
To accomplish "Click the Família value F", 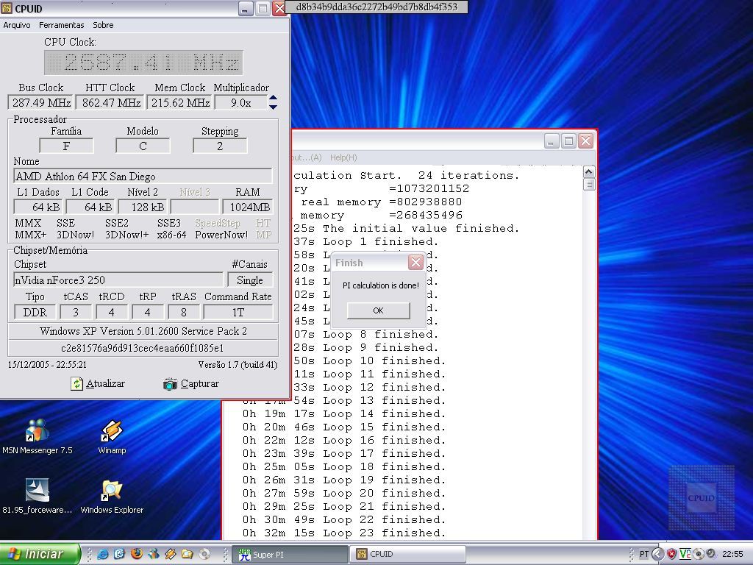I will (66, 146).
